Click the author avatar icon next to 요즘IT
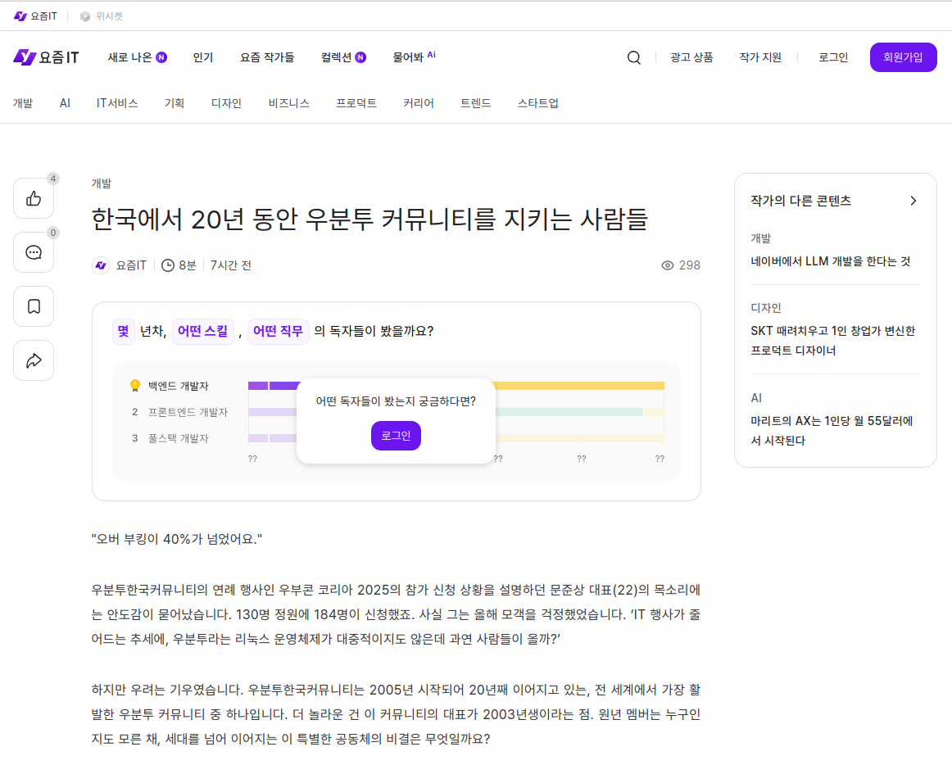Screen dimensions: 952x765 coord(101,265)
